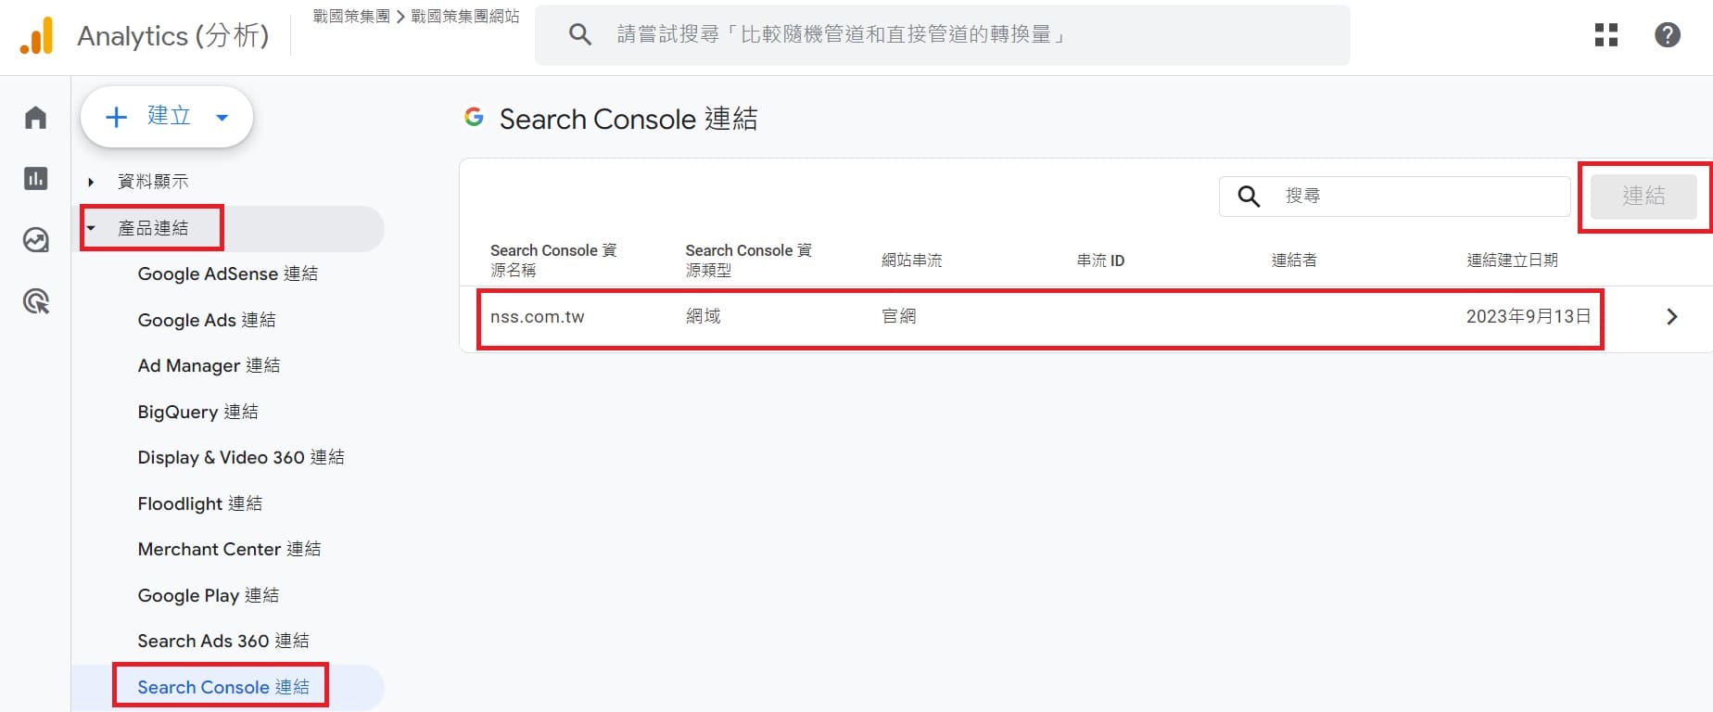This screenshot has width=1713, height=712.
Task: Open Floodlight 連結
Action: [200, 503]
